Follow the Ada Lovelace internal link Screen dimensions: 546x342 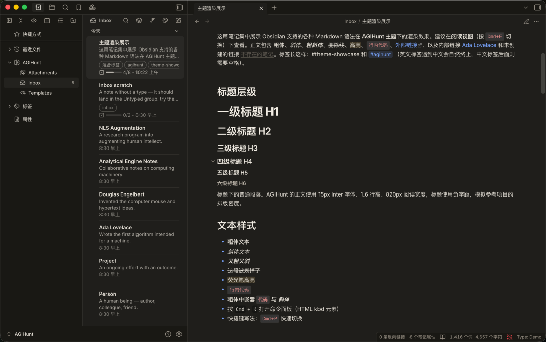pos(479,45)
